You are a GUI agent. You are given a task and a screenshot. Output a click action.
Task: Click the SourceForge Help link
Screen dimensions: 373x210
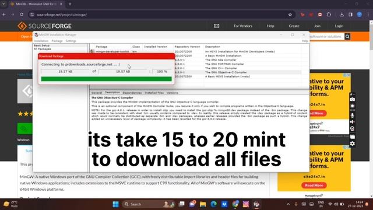click(x=270, y=26)
